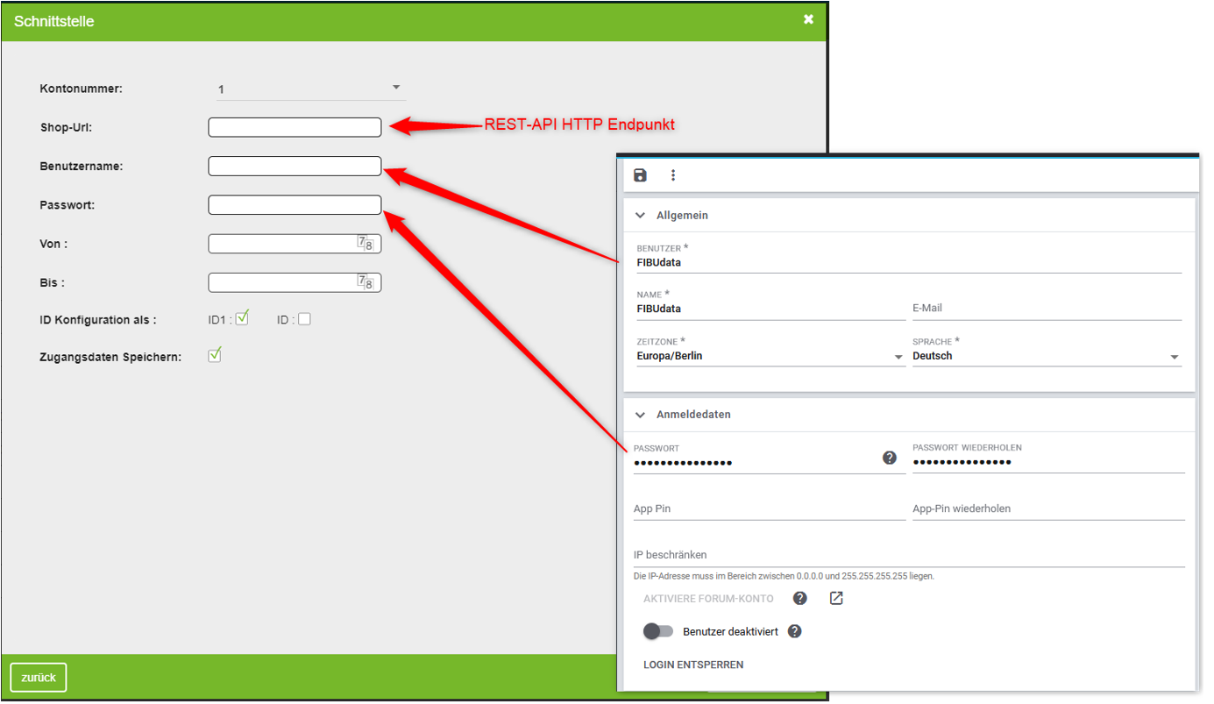The width and height of the screenshot is (1214, 704).
Task: Open the calendar picker in Bis field
Action: click(365, 282)
